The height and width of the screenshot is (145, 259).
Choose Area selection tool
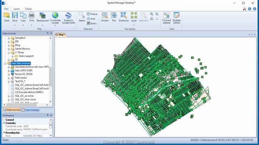[91, 19]
